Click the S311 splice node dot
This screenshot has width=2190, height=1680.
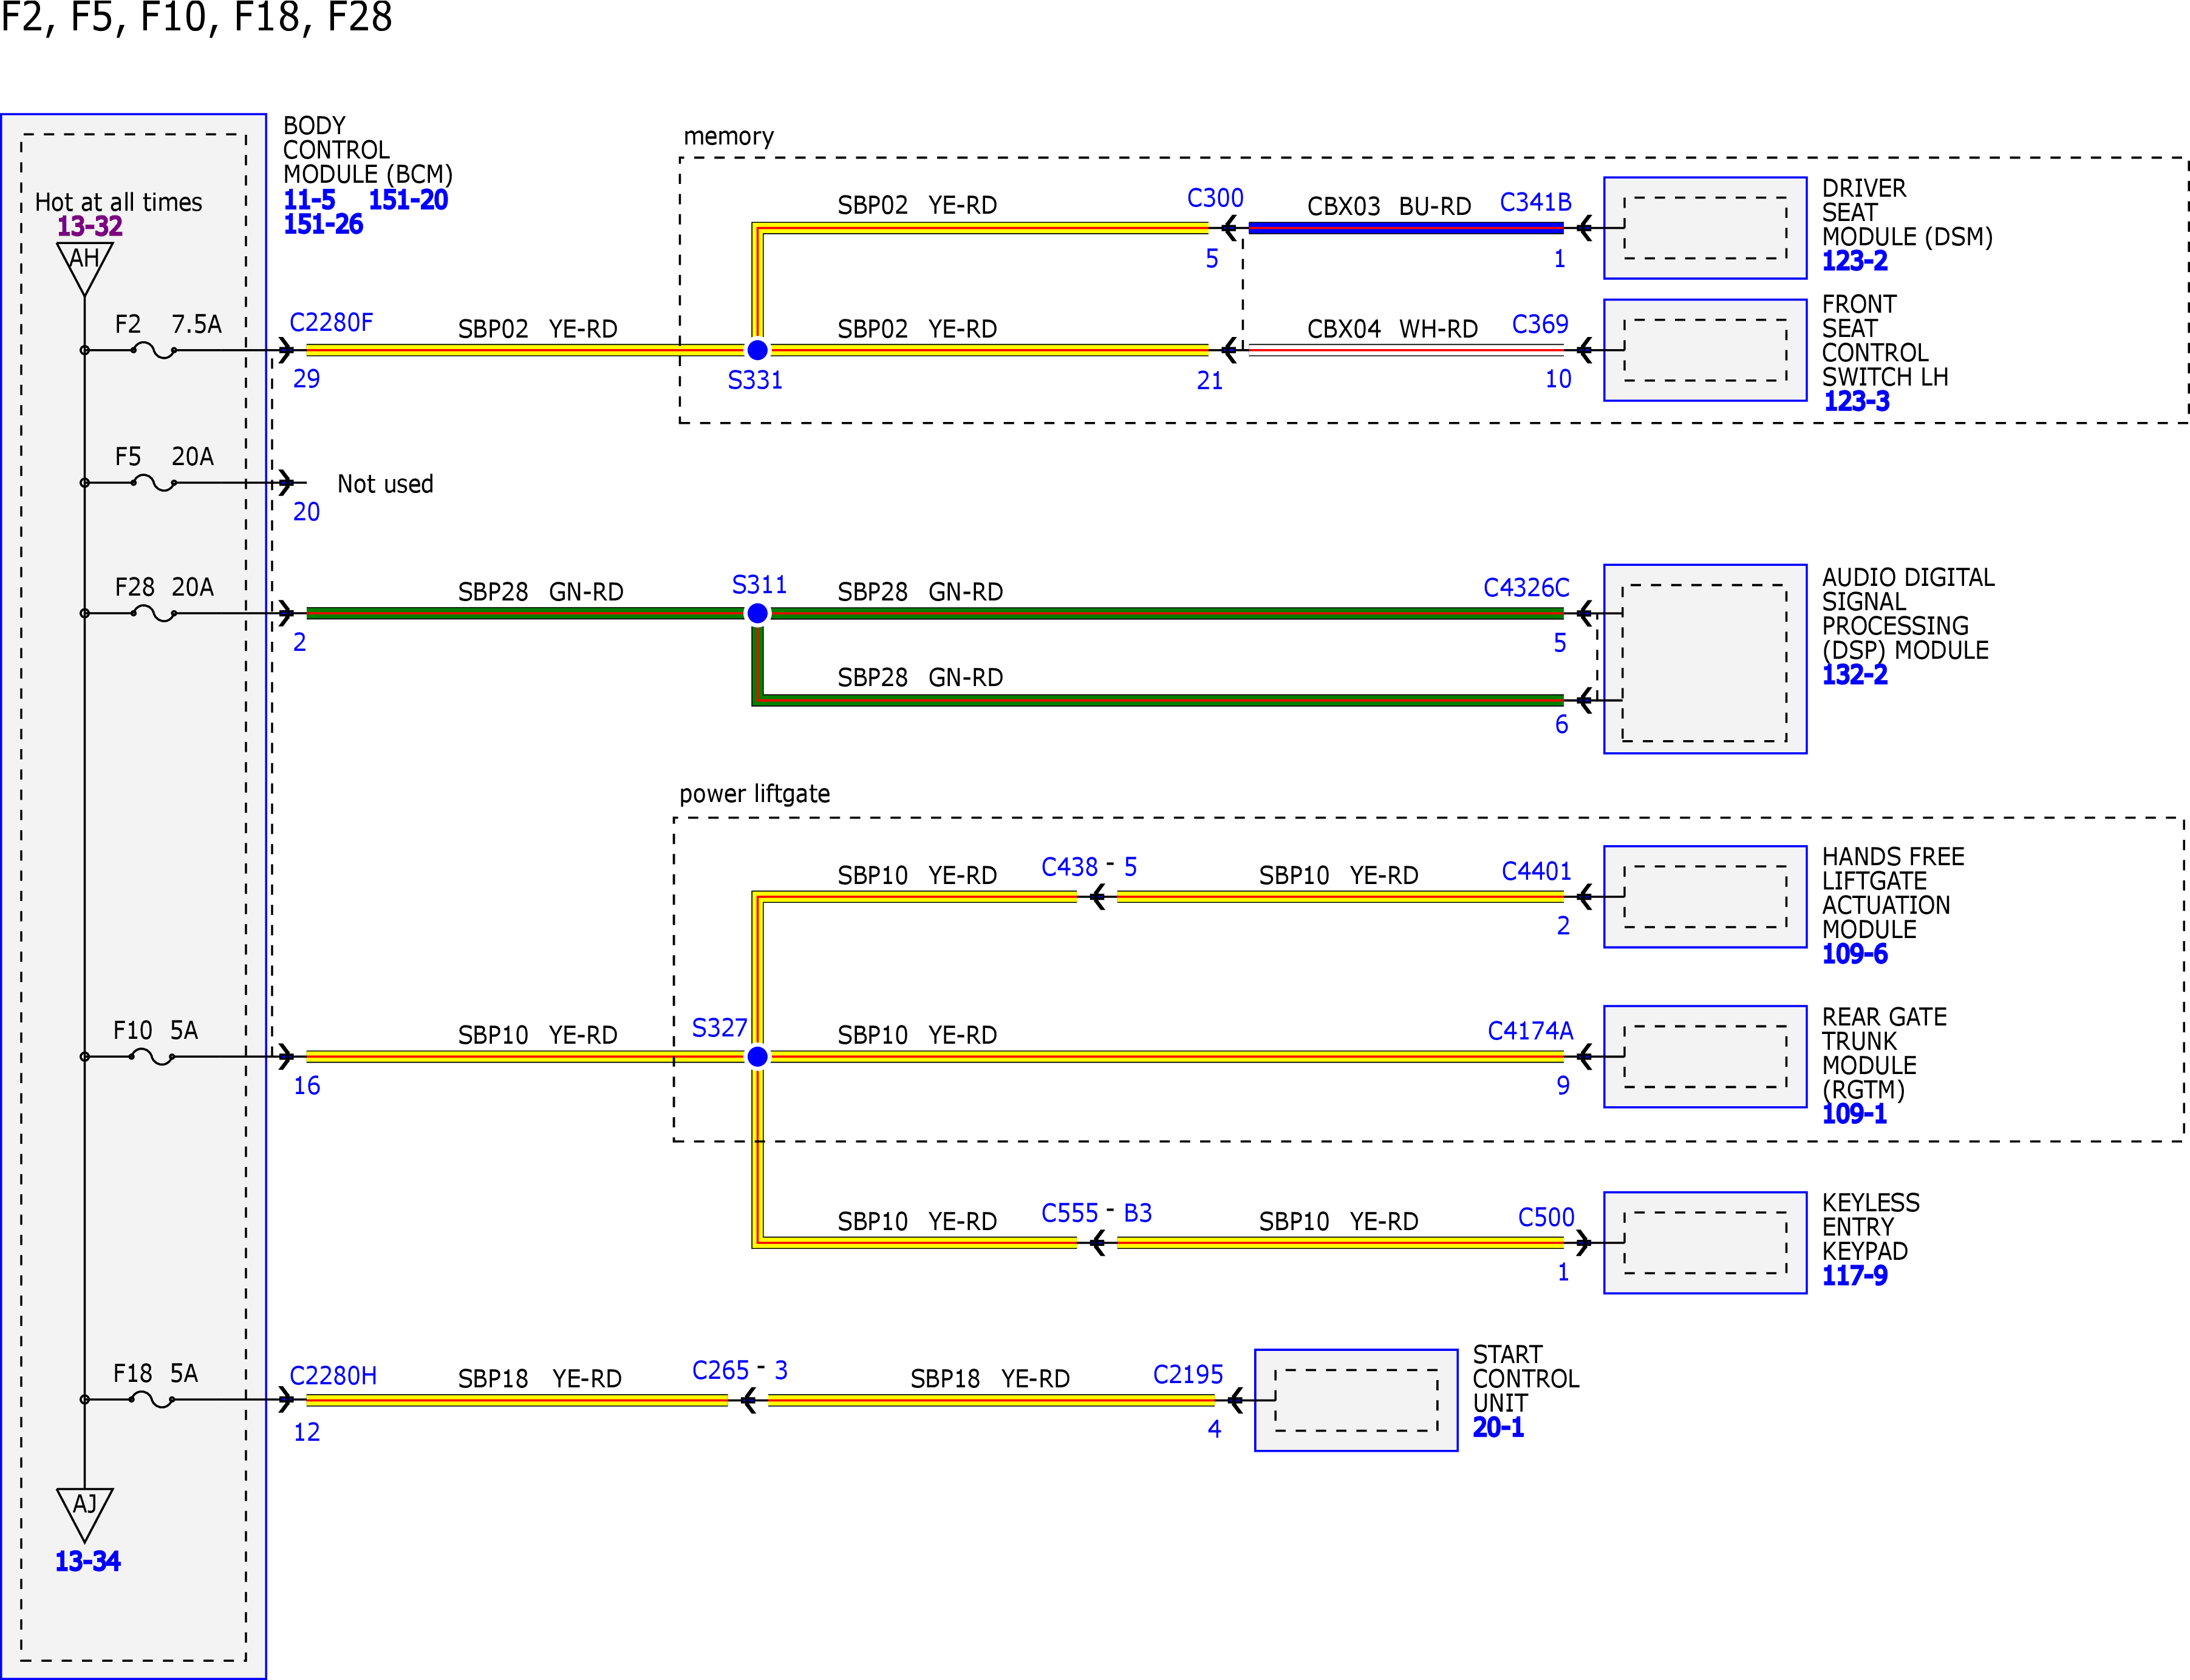[757, 613]
